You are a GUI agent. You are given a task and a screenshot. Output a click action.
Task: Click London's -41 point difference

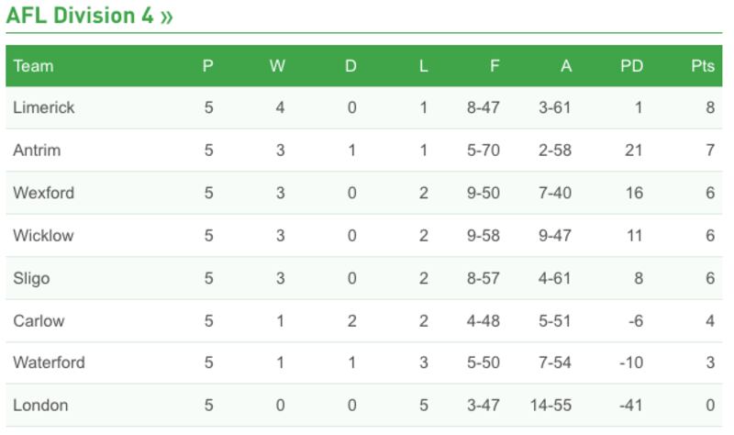pyautogui.click(x=629, y=405)
